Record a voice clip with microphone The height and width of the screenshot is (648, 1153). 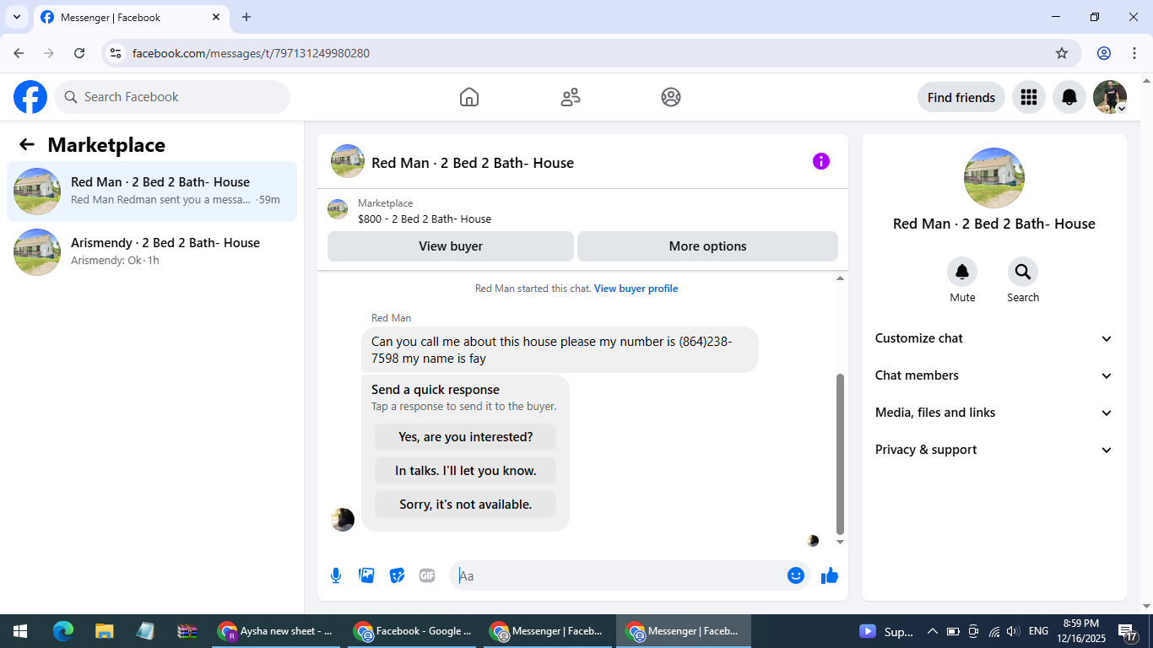click(336, 575)
